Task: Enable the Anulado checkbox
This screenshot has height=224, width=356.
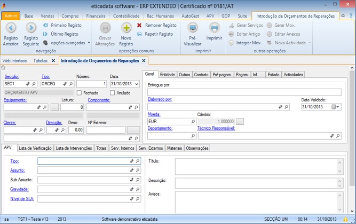Action: pos(113,93)
